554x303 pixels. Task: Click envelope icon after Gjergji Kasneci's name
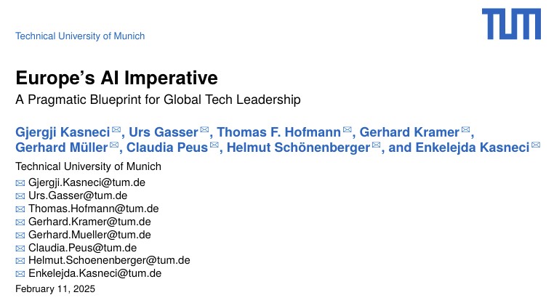[116, 129]
